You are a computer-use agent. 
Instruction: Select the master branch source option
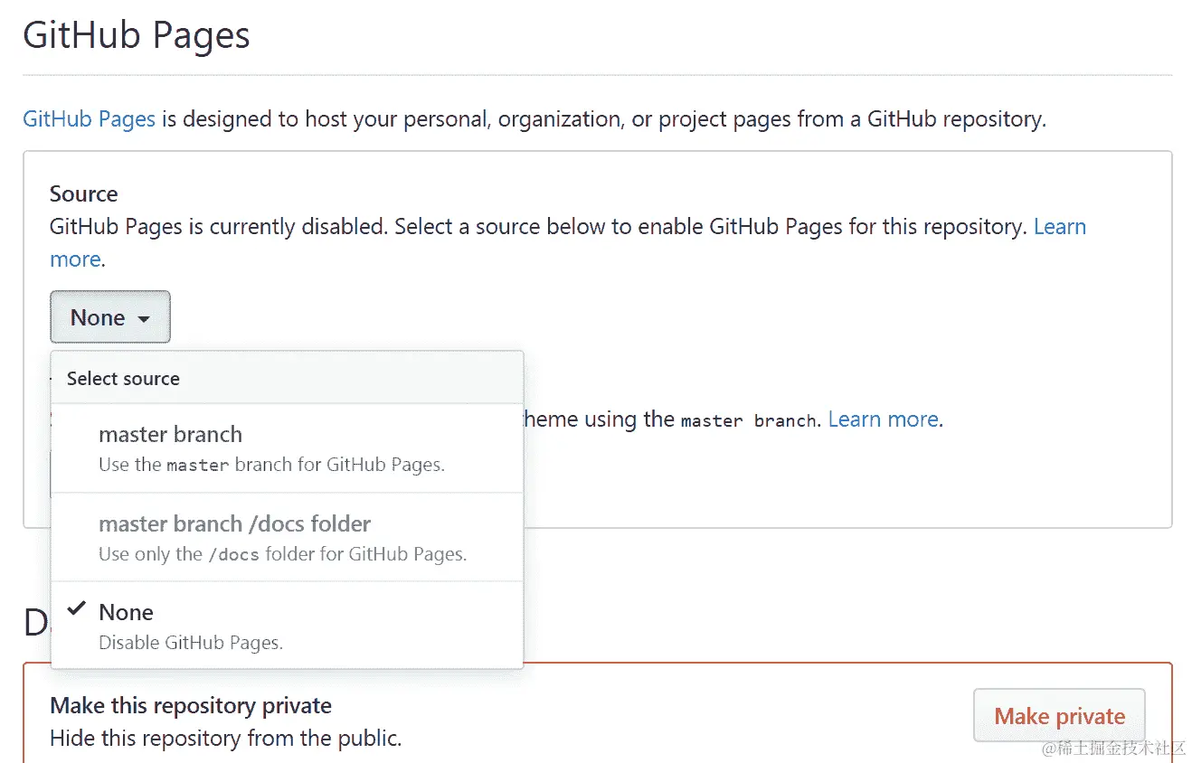[170, 434]
